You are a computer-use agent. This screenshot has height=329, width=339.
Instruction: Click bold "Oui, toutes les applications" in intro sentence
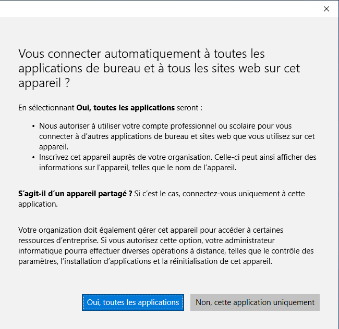(125, 108)
